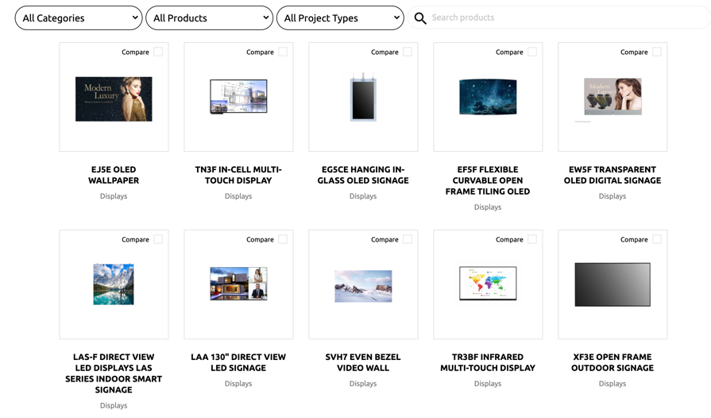Open SVH7 Even Bezel Video Wall title link
Image resolution: width=711 pixels, height=418 pixels.
tap(363, 362)
